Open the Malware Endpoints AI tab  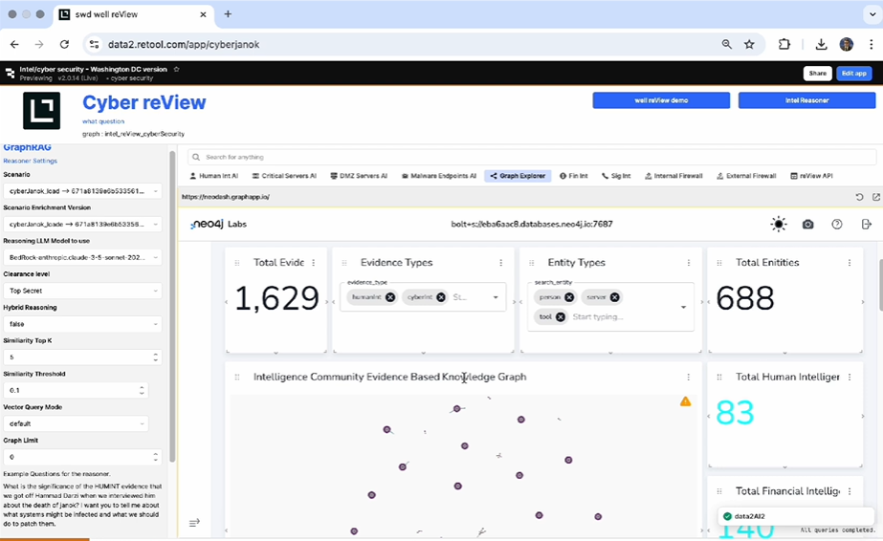[439, 176]
